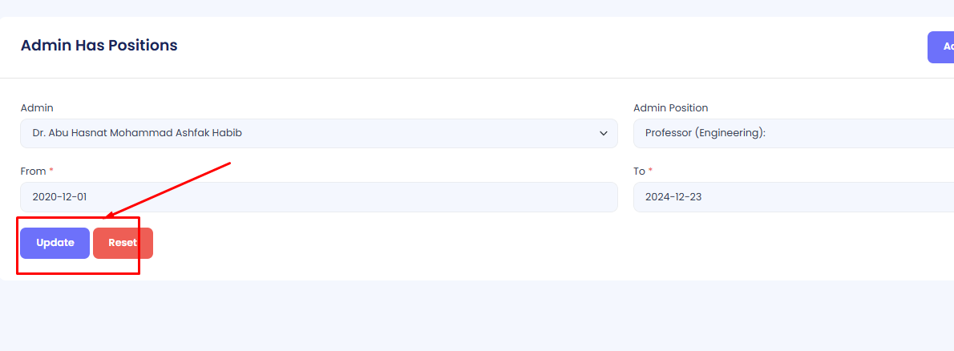This screenshot has height=351, width=954.
Task: Click the From field label
Action: click(x=33, y=171)
